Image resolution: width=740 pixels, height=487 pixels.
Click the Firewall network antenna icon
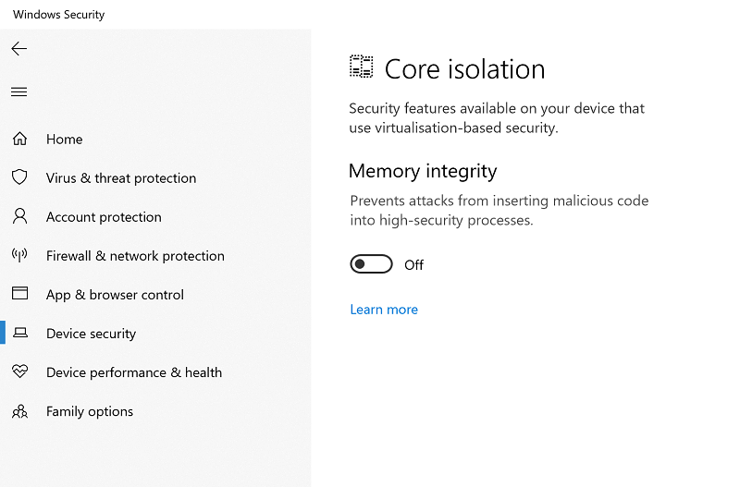click(x=19, y=255)
